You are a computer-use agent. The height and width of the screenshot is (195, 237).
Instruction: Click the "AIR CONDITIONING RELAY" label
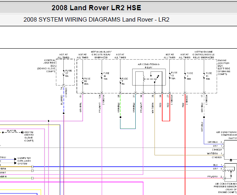(x=149, y=66)
